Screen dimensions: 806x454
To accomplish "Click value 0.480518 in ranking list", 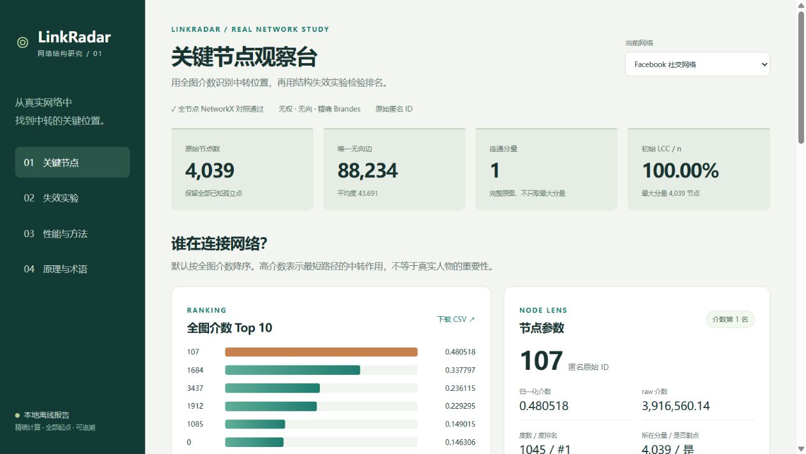I will click(460, 352).
